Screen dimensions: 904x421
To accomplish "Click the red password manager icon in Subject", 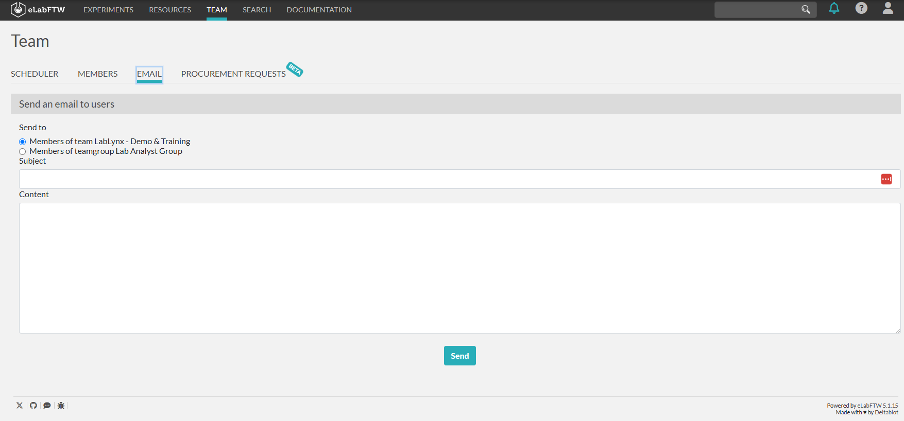I will click(x=886, y=179).
